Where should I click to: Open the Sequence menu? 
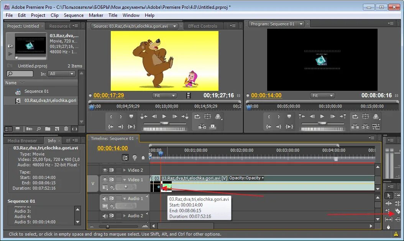point(74,15)
